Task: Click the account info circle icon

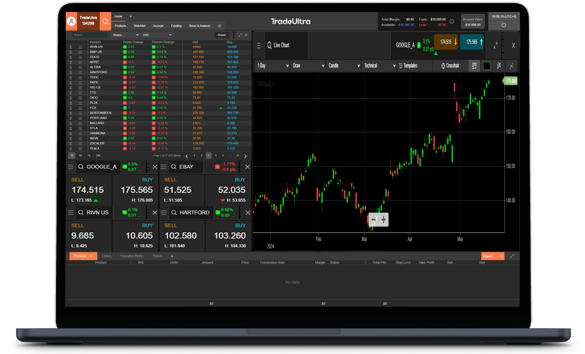Action: 452,22
